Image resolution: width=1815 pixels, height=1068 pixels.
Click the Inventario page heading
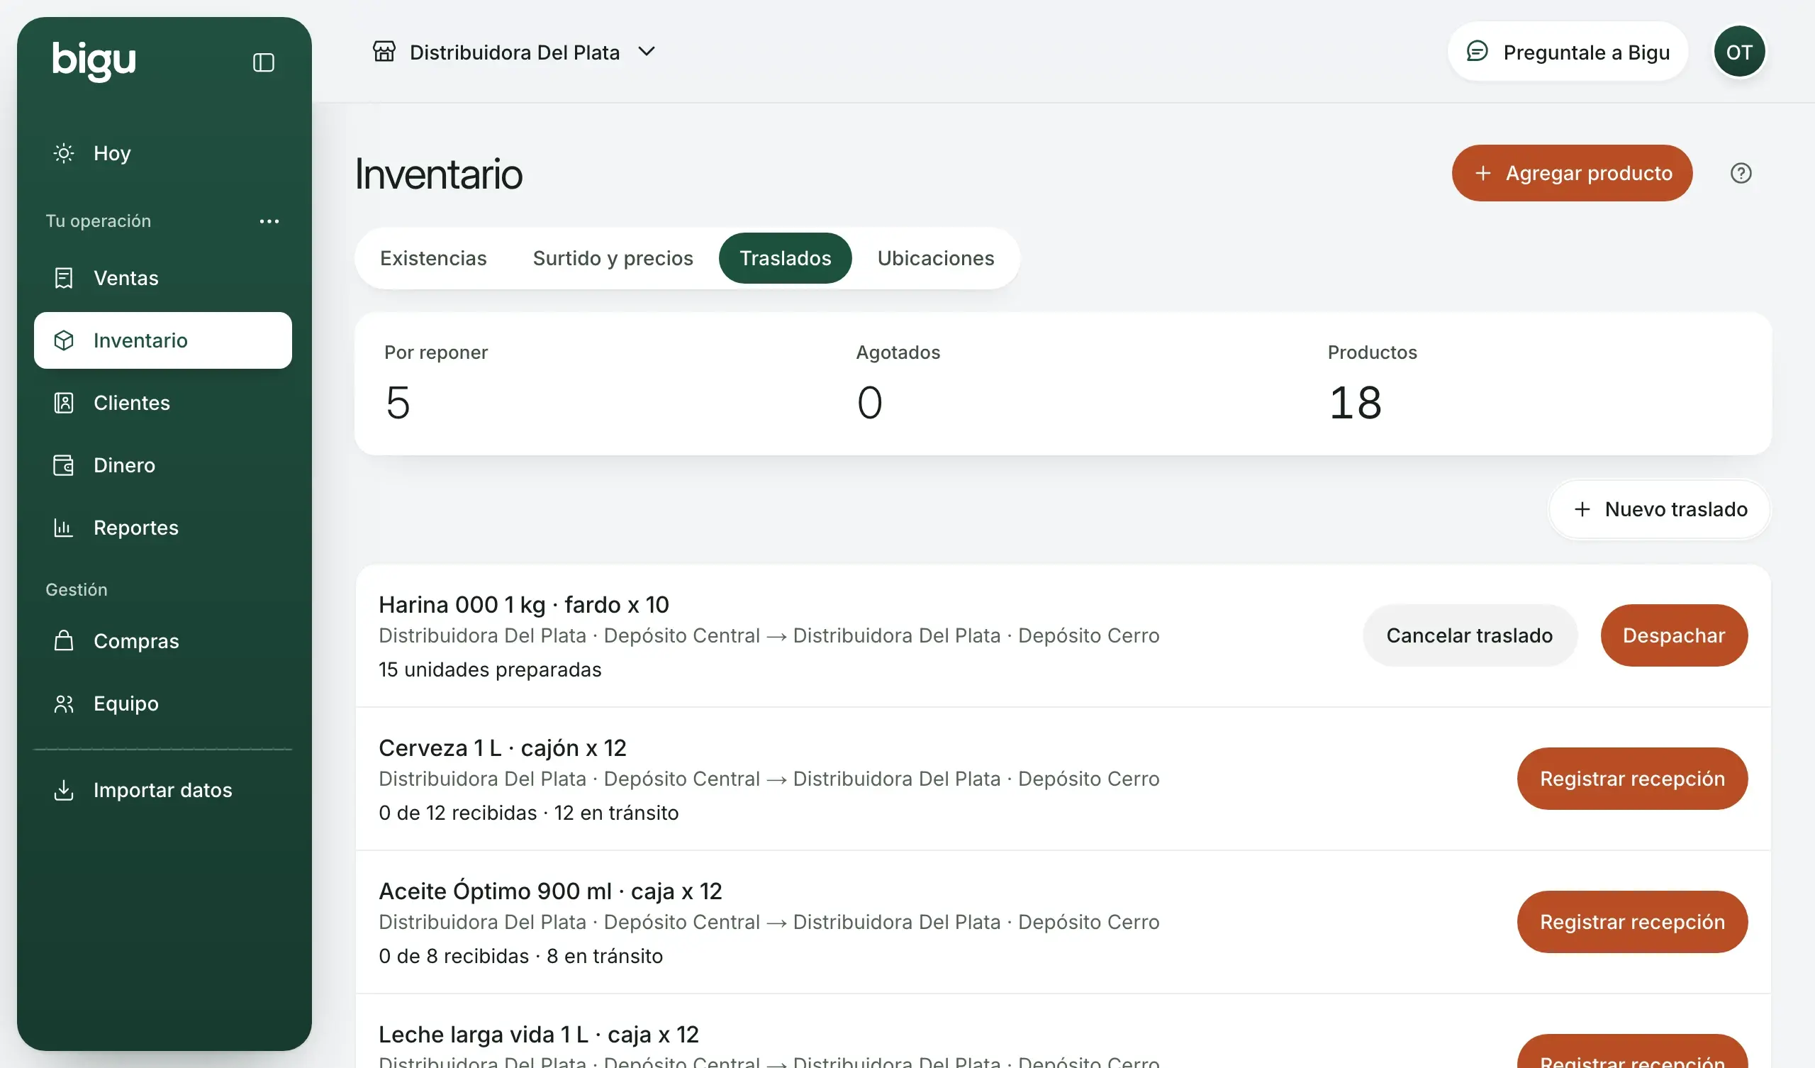tap(439, 174)
